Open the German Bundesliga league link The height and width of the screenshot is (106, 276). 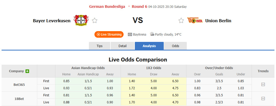coord(107,7)
